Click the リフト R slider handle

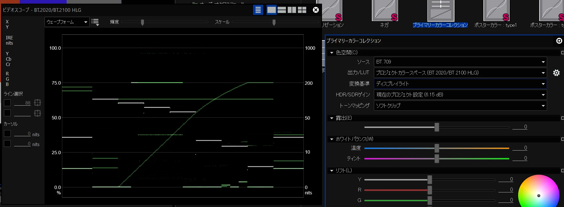coord(430,190)
